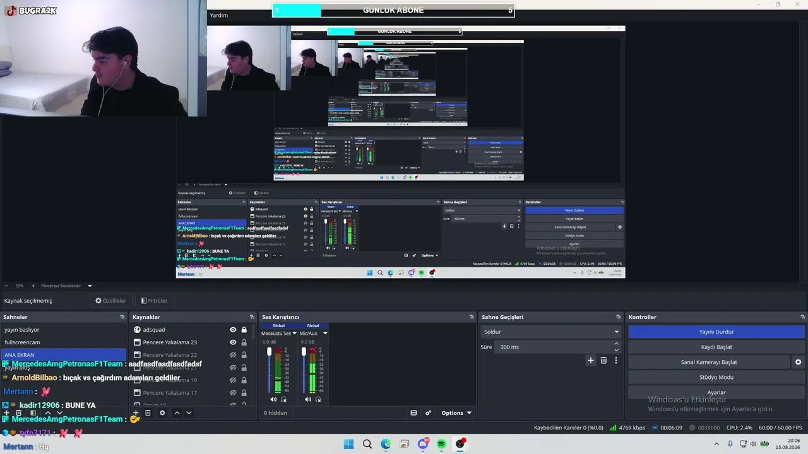Start the virtual camera with Sanal Kamerayı Başlat

point(709,362)
